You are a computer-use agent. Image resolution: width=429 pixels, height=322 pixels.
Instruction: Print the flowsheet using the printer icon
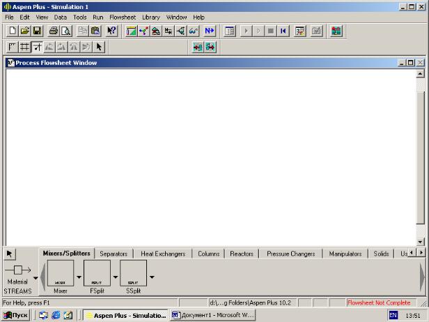pyautogui.click(x=54, y=31)
